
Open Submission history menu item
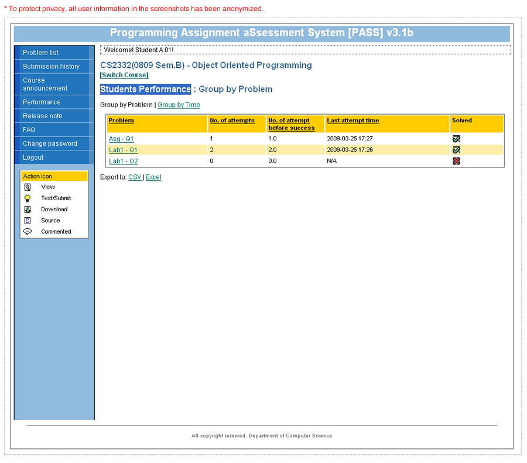(x=51, y=67)
